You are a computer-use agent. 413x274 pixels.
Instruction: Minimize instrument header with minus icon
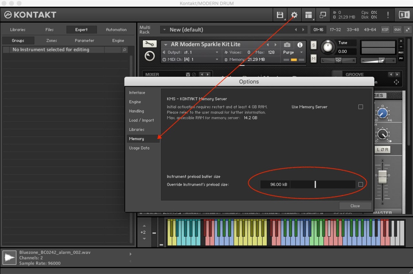coord(401,47)
